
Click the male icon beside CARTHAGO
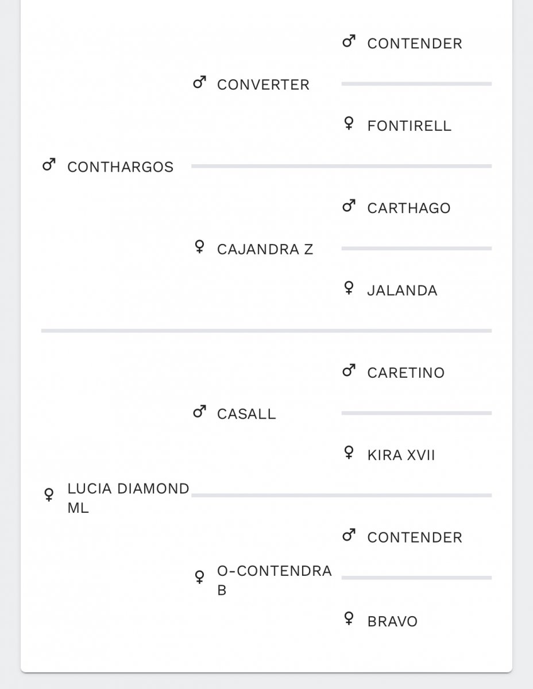(x=349, y=206)
